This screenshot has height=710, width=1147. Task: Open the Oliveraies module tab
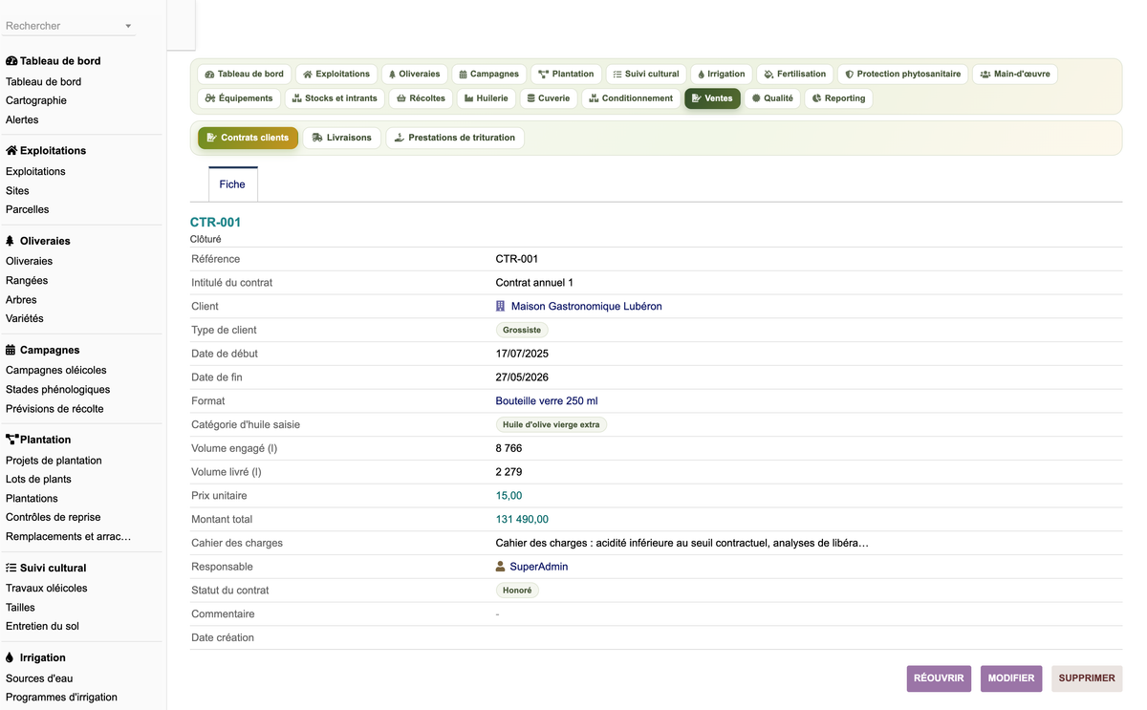(x=414, y=74)
